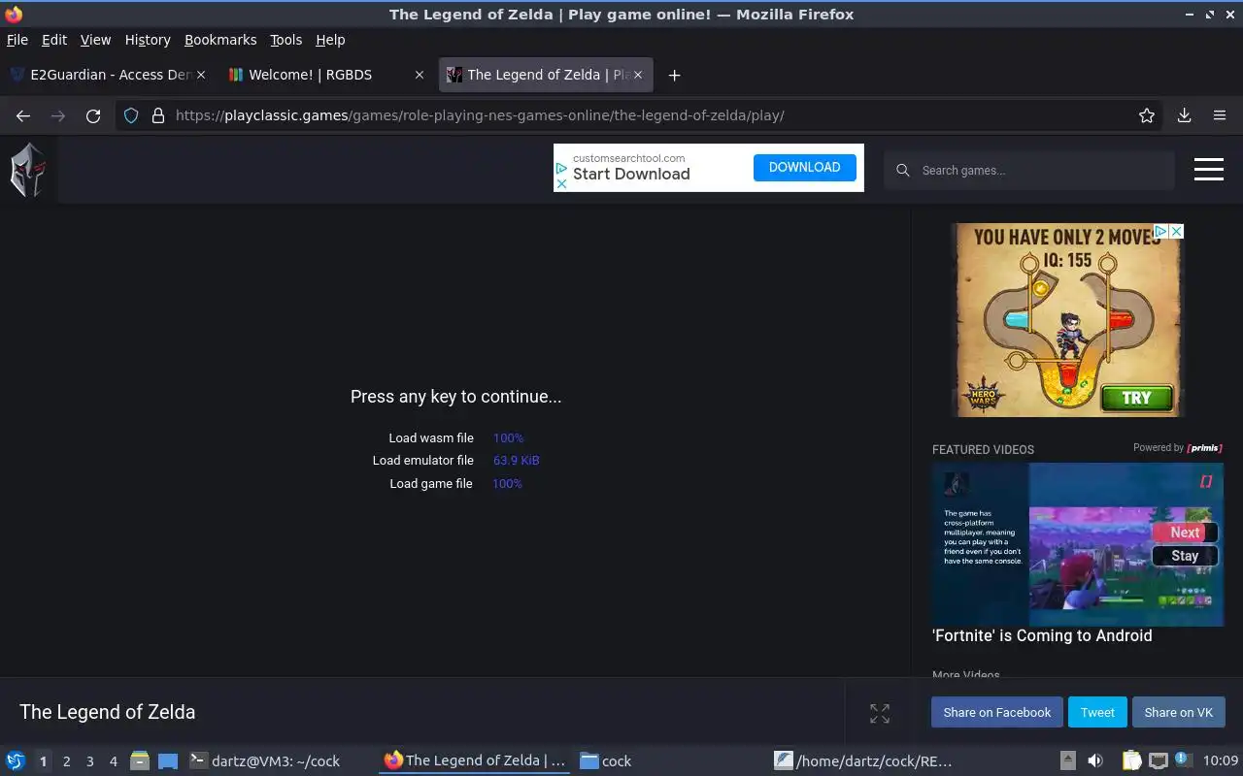
Task: Click the "63.9 KiB" emulator load value
Action: point(517,461)
